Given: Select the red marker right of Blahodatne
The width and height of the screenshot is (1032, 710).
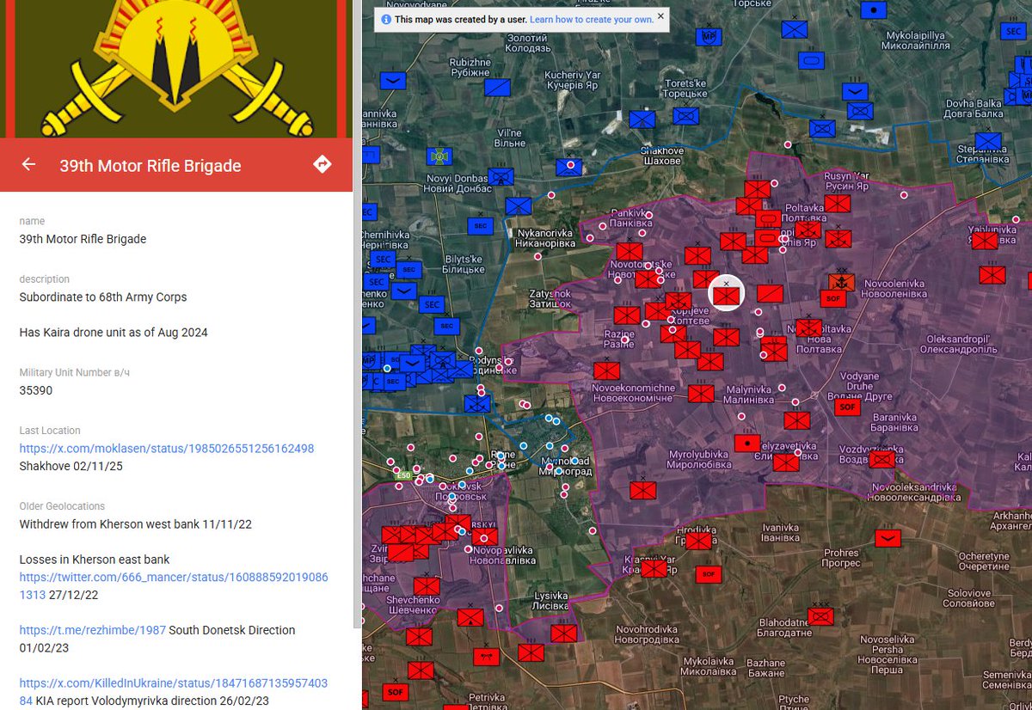Looking at the screenshot, I should pos(821,615).
